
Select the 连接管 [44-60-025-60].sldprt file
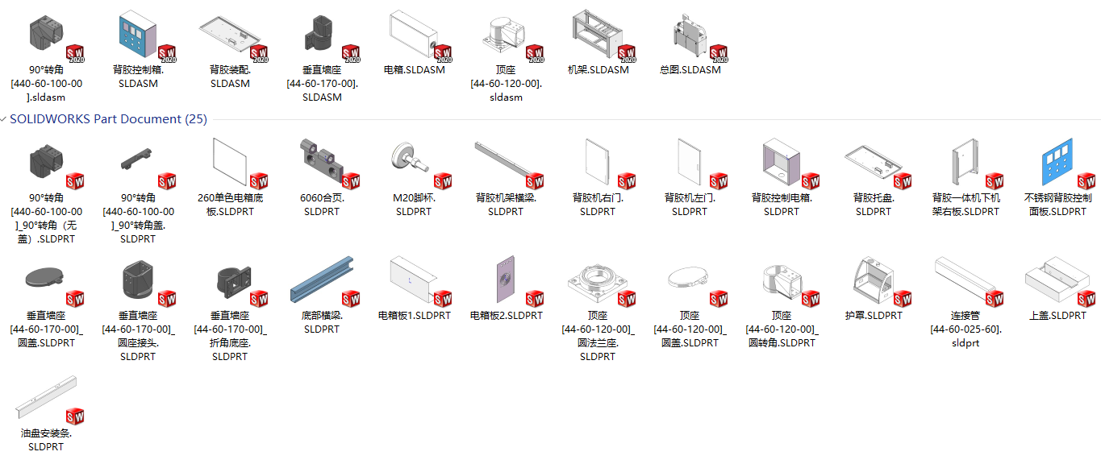965,301
